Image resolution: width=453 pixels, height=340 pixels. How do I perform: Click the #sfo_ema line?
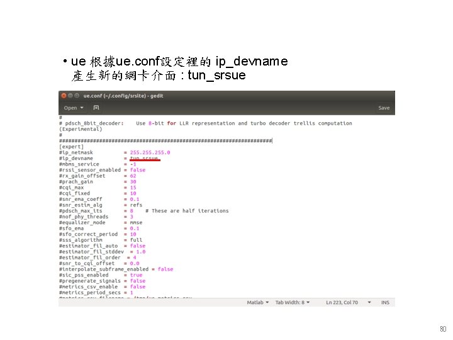pos(99,229)
